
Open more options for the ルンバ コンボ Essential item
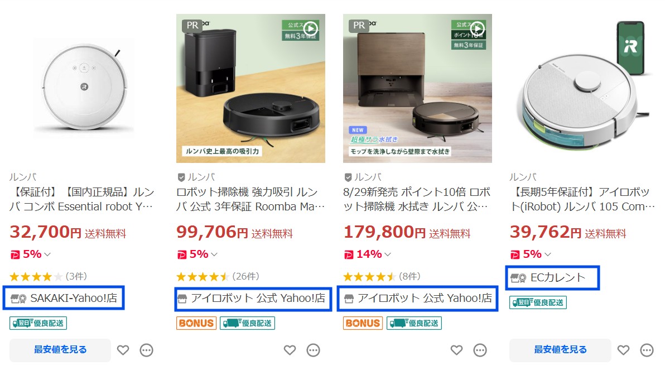tap(146, 350)
